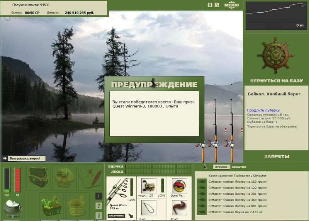
Task: Click the ЕДА food level bar
Action: click(7, 180)
